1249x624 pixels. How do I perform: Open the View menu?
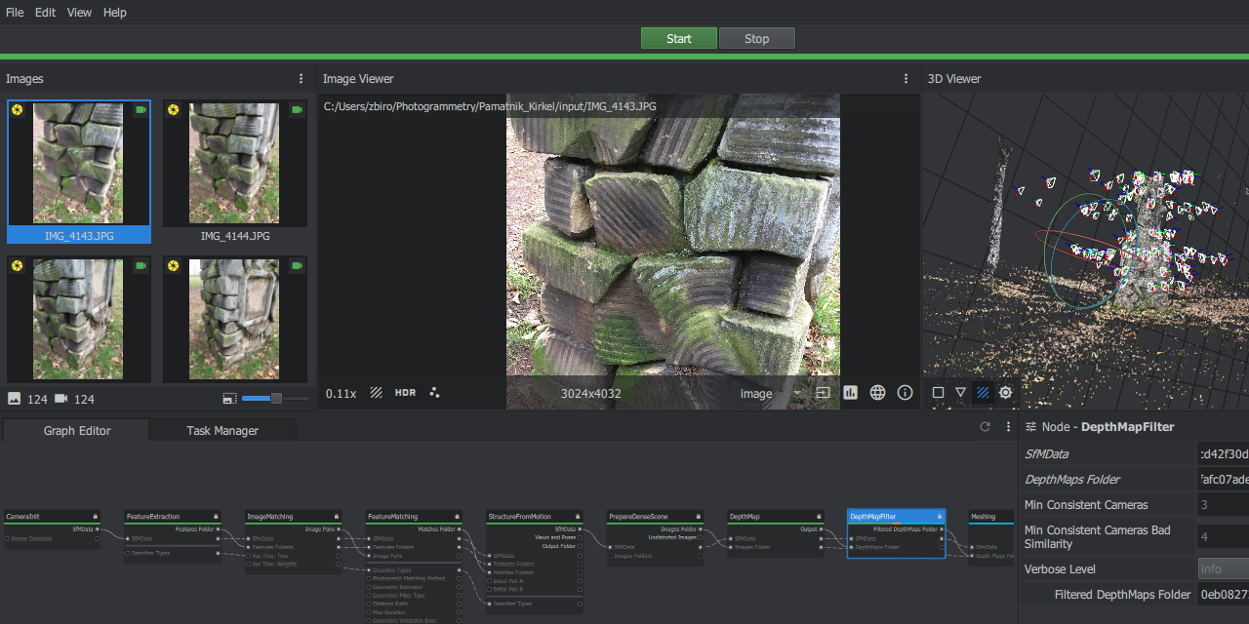point(79,12)
